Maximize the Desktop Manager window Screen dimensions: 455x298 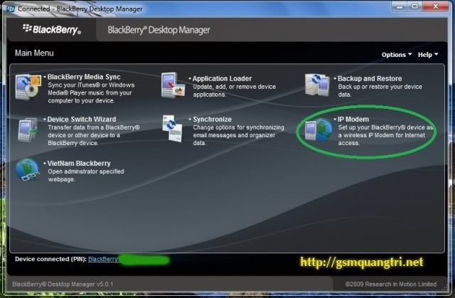[x=414, y=6]
